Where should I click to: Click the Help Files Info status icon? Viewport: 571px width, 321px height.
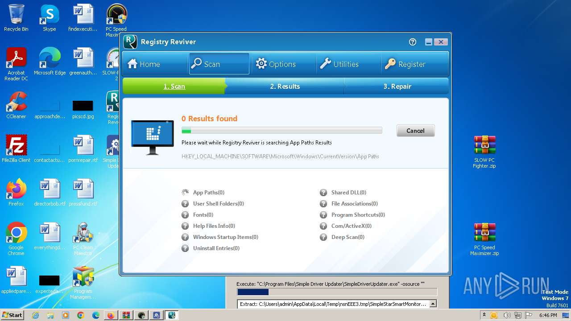click(x=185, y=226)
